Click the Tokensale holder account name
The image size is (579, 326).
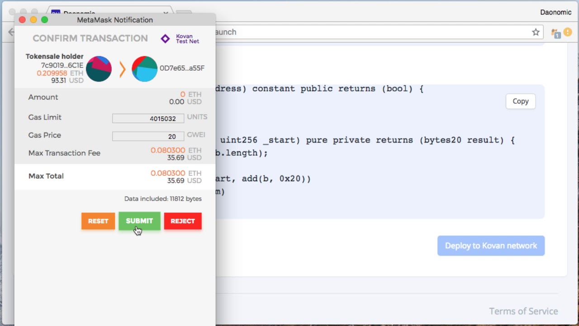click(54, 57)
